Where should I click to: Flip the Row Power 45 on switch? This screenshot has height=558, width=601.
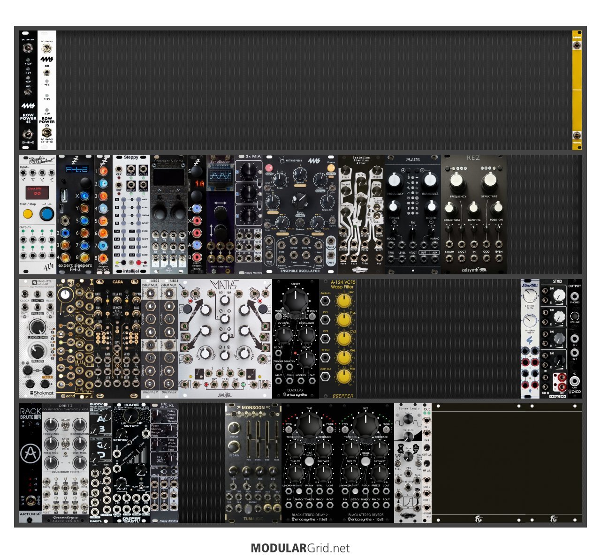[x=28, y=92]
